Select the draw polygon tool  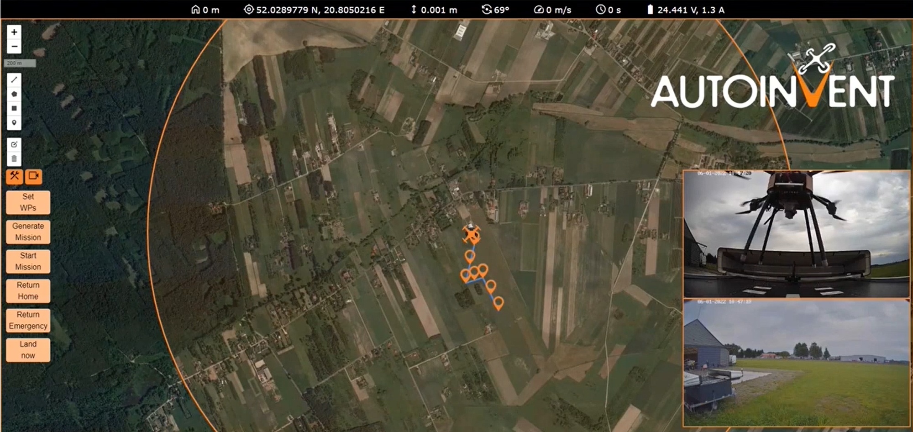[x=14, y=94]
